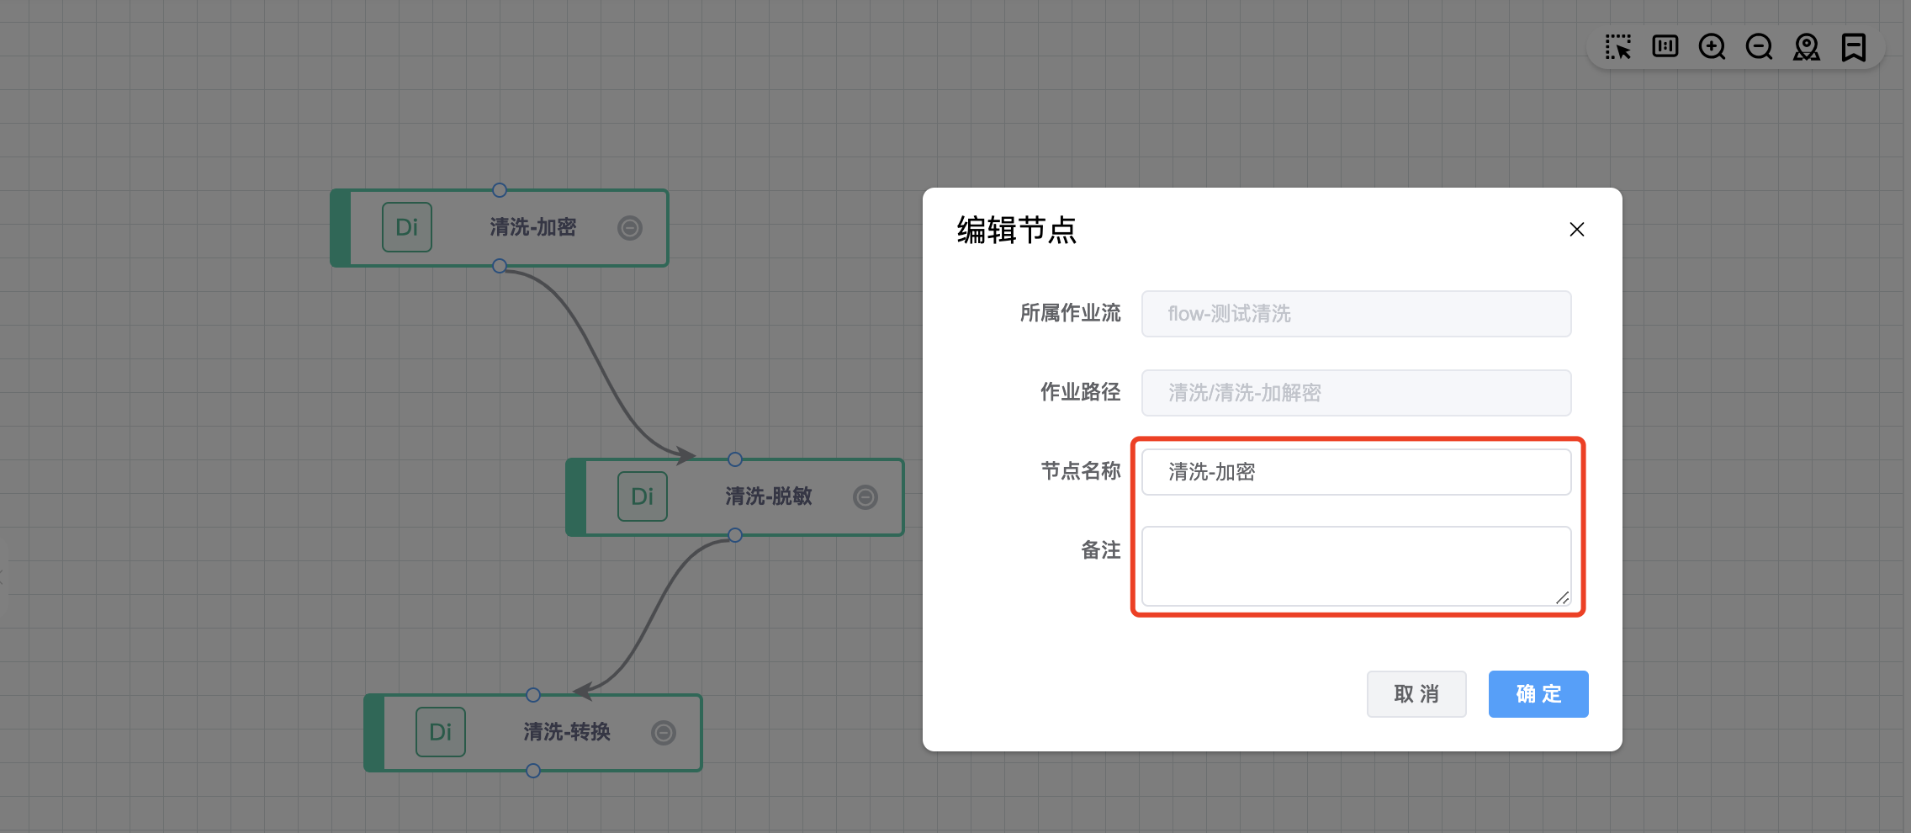Focus the 节点名称 input field
The height and width of the screenshot is (833, 1911).
tap(1356, 472)
